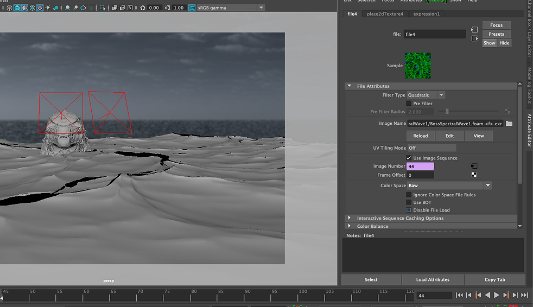Click the Focus button
The width and height of the screenshot is (533, 307).
click(x=496, y=25)
